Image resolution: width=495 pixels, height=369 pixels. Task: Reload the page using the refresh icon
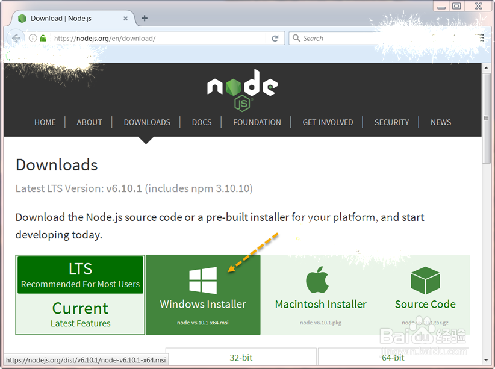(x=276, y=38)
